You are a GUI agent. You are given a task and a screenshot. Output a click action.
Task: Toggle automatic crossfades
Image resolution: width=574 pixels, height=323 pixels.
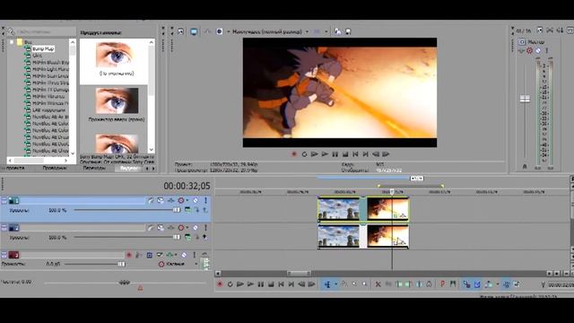tap(477, 284)
